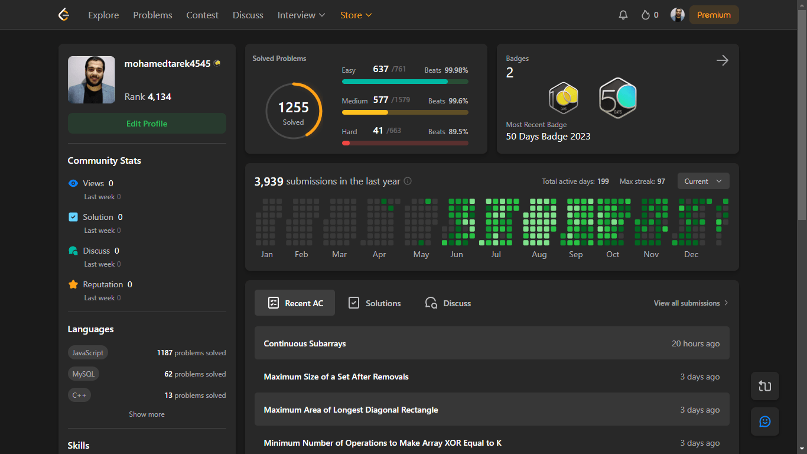807x454 pixels.
Task: Click the Community Stats heading
Action: click(x=105, y=161)
